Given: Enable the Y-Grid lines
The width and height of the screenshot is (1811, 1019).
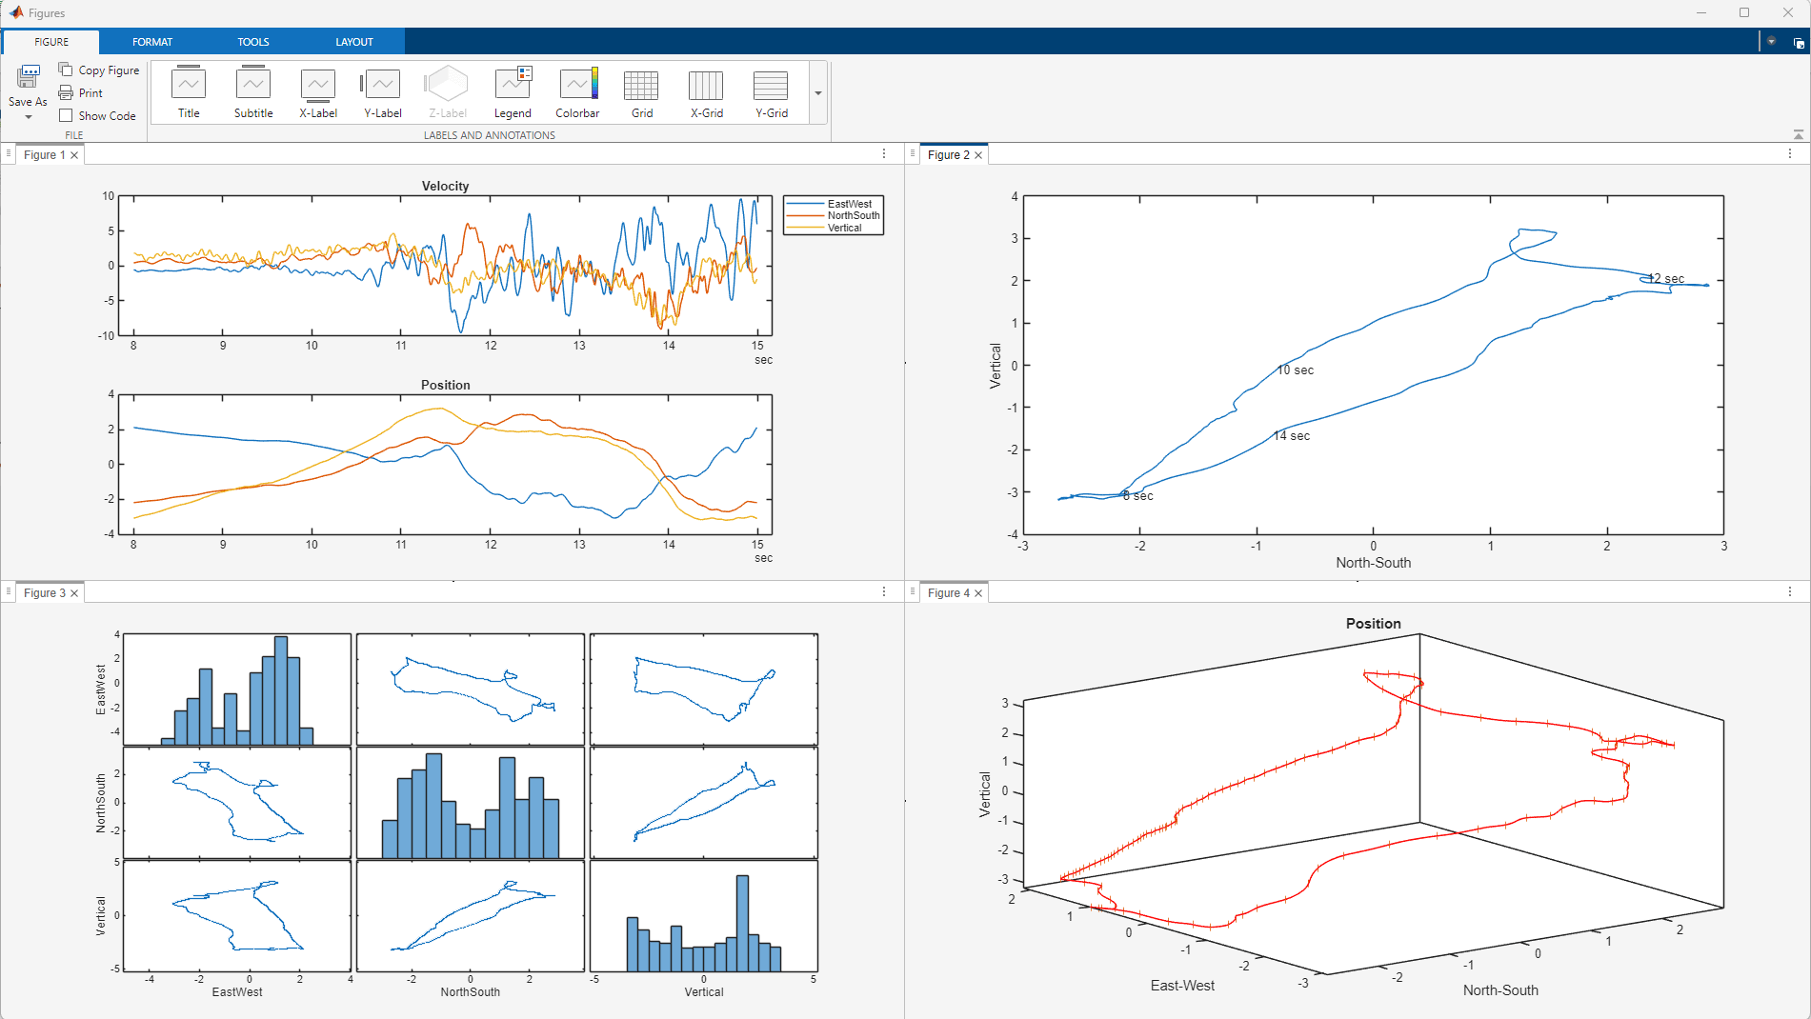Looking at the screenshot, I should tap(771, 92).
